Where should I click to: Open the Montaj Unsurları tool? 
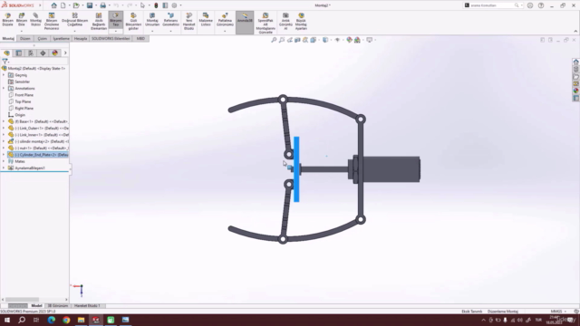[152, 20]
